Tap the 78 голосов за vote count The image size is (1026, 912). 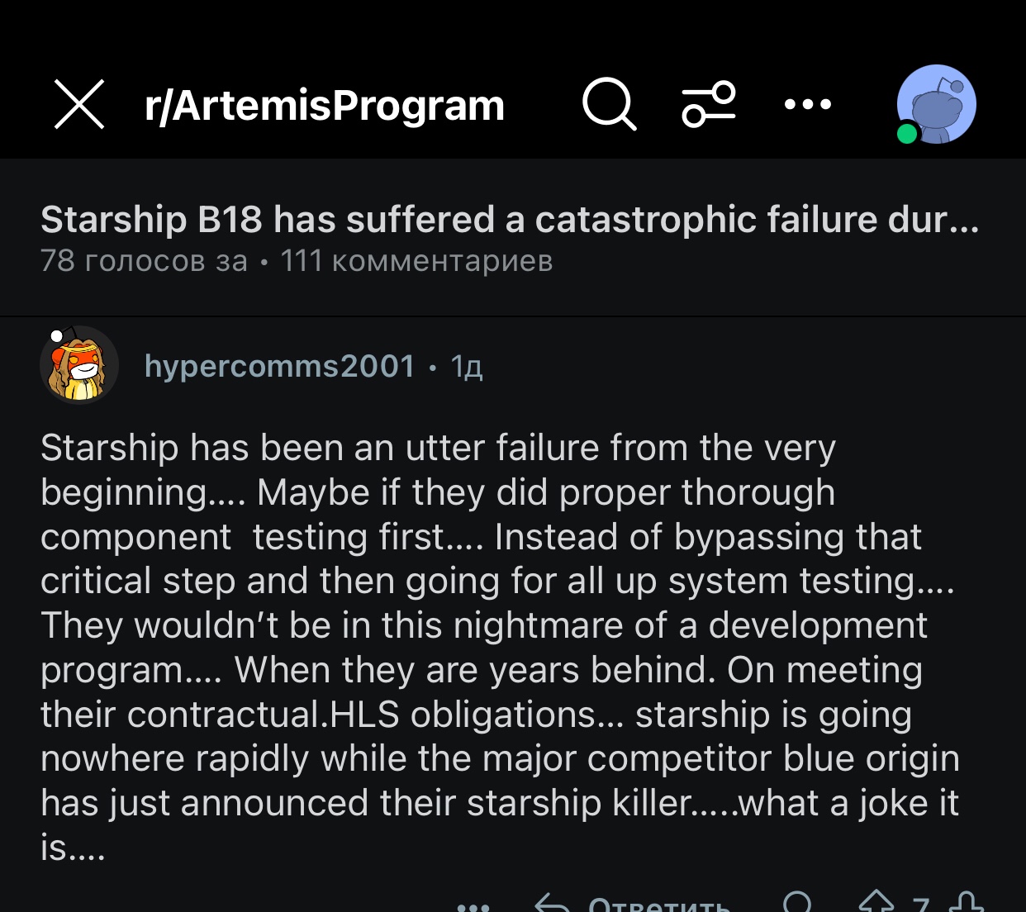click(x=144, y=261)
